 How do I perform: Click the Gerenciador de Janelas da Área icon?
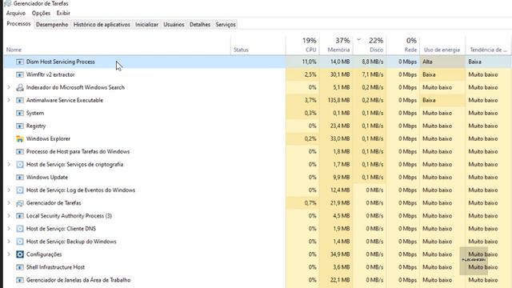click(x=20, y=280)
